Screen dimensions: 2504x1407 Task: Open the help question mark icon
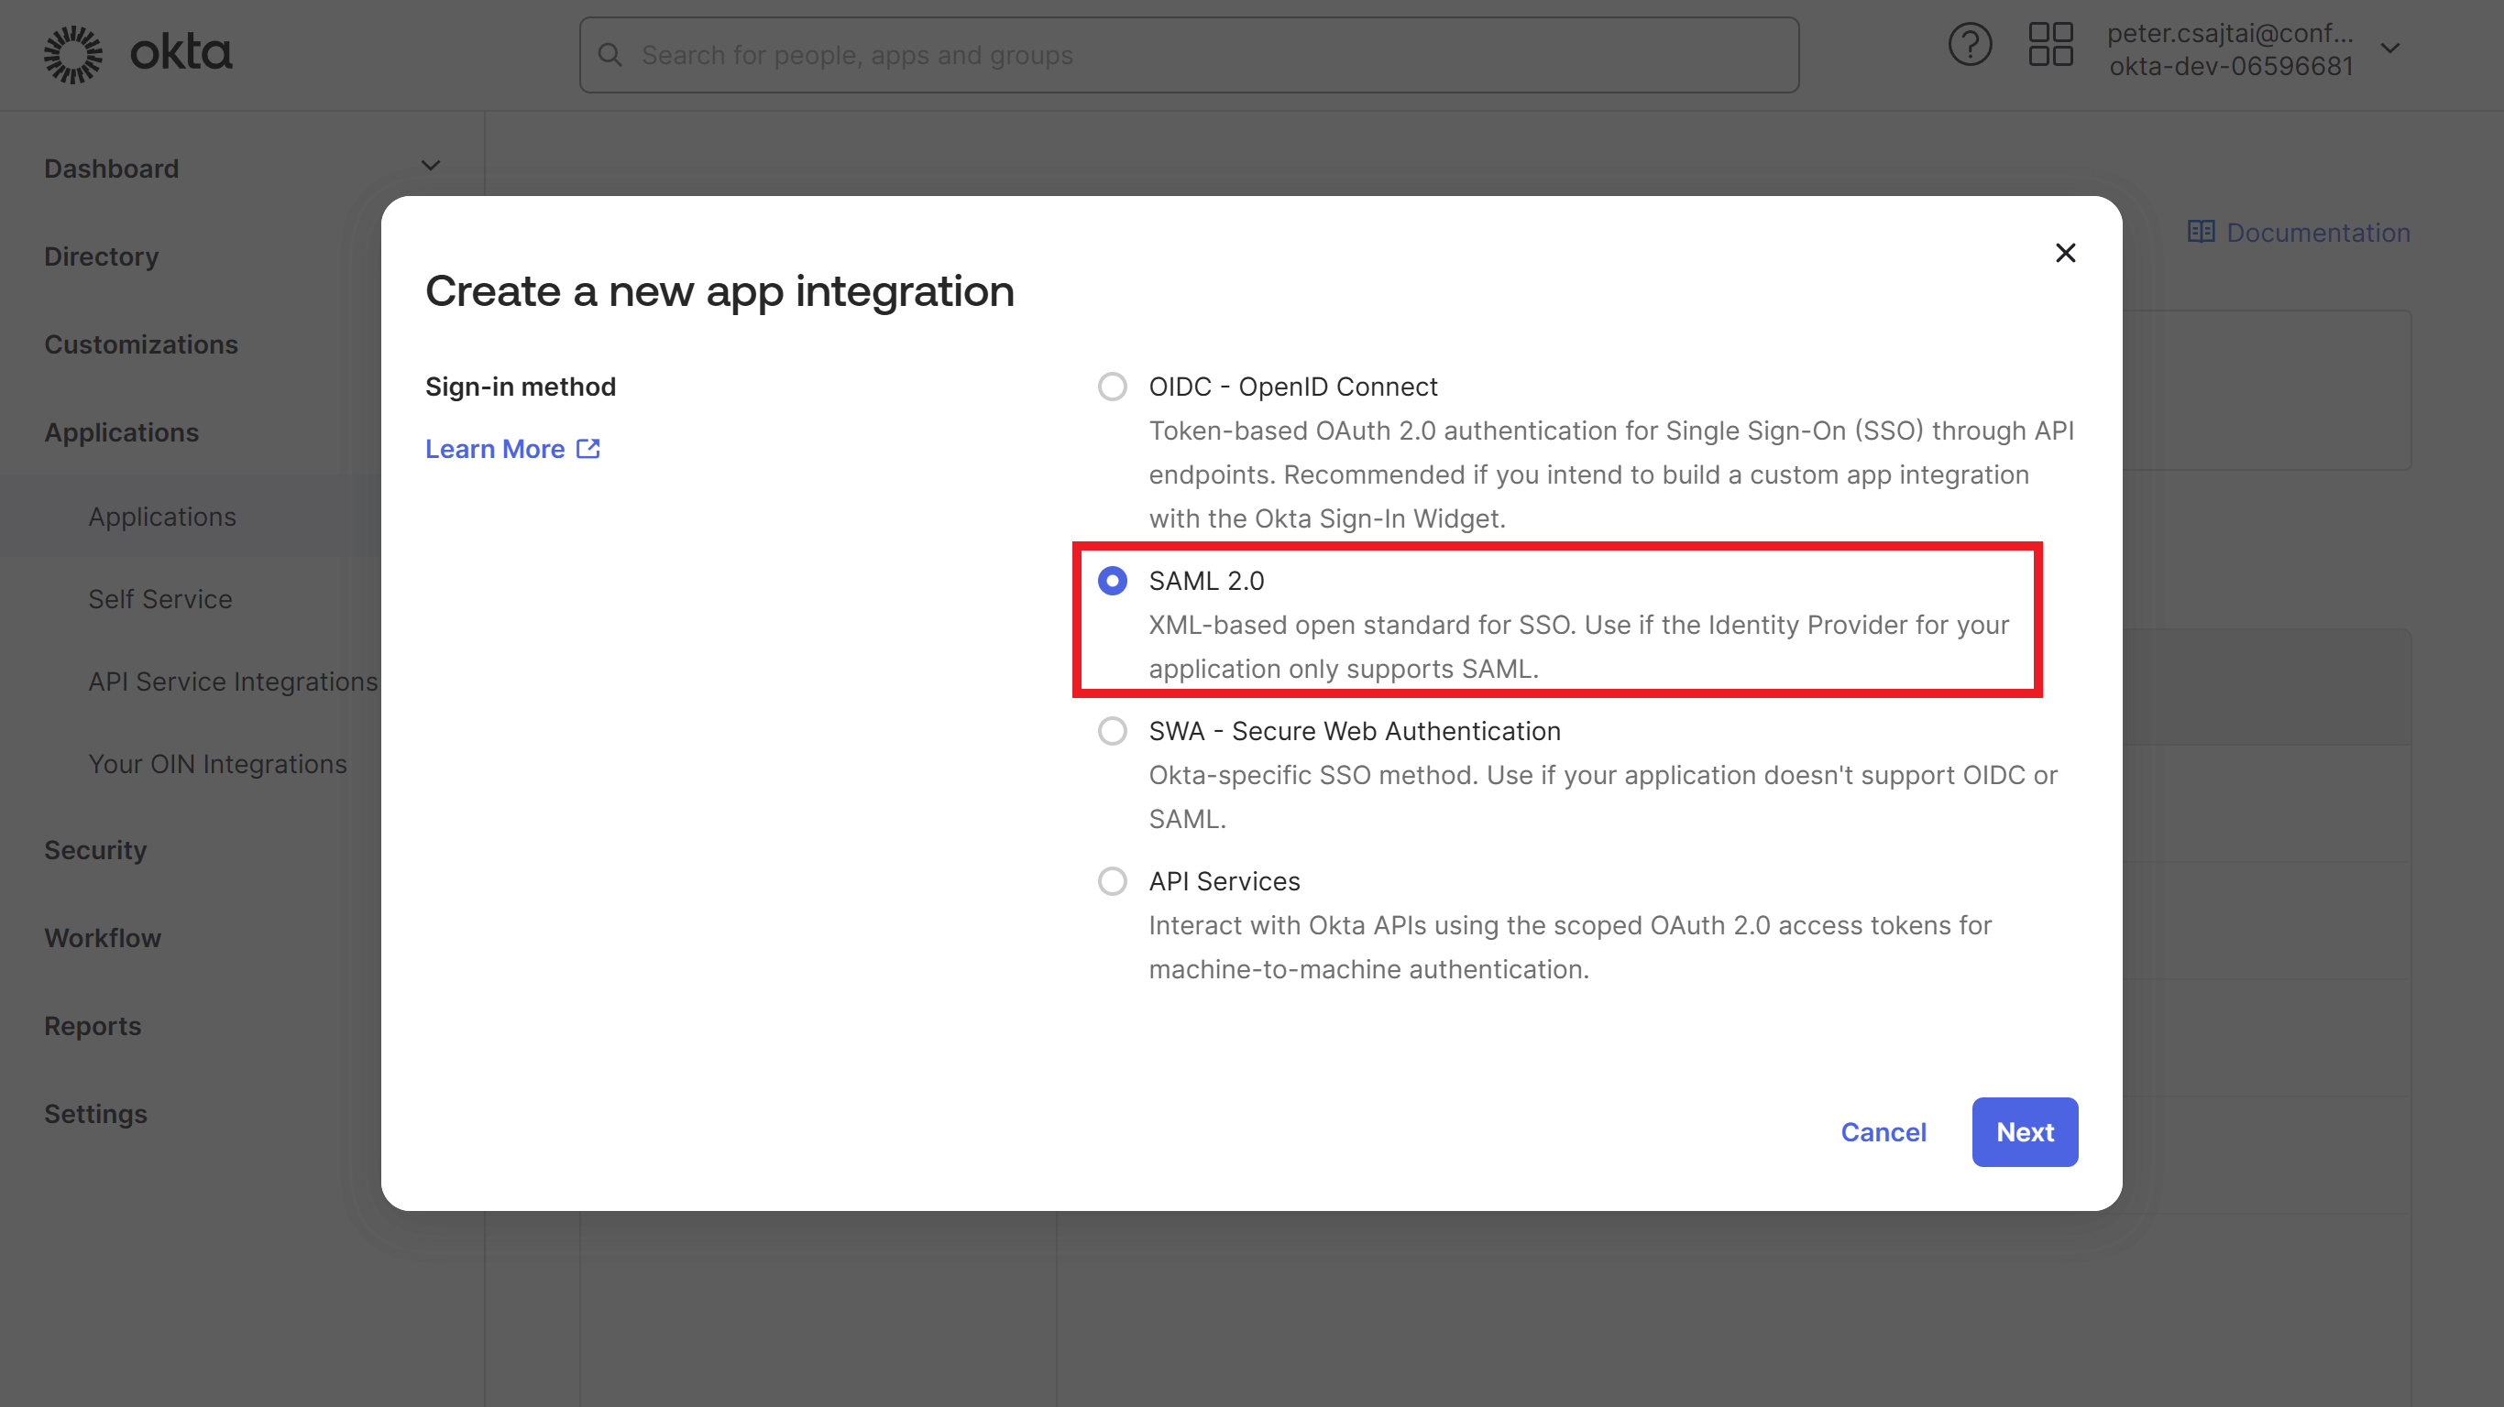click(x=1970, y=46)
